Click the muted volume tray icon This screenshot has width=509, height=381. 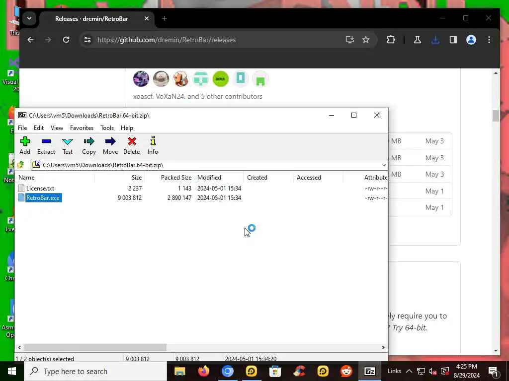(x=432, y=371)
